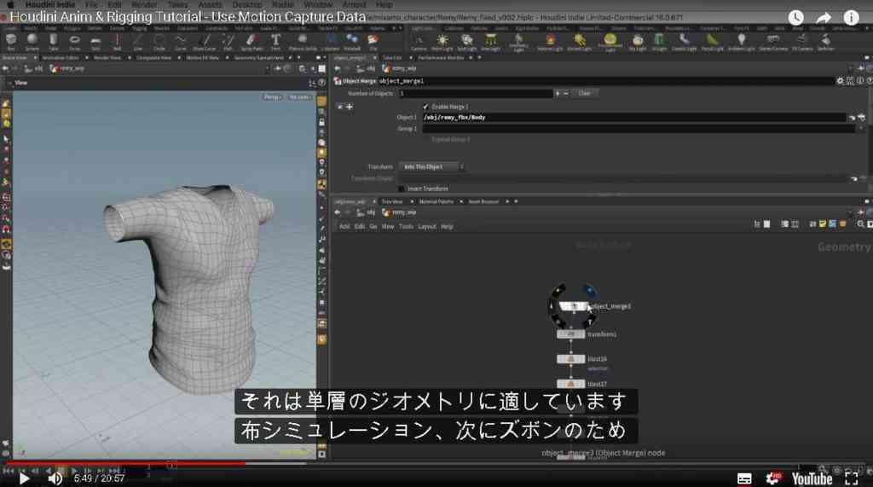
Task: Decrease the number of objects with minus
Action: tap(566, 94)
